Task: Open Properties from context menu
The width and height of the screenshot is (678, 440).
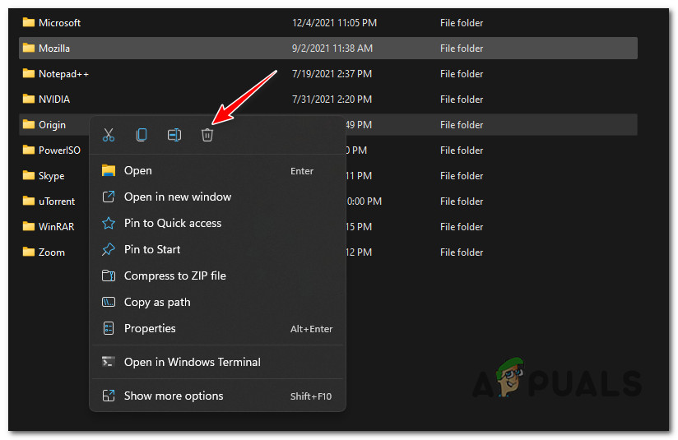Action: [x=217, y=328]
